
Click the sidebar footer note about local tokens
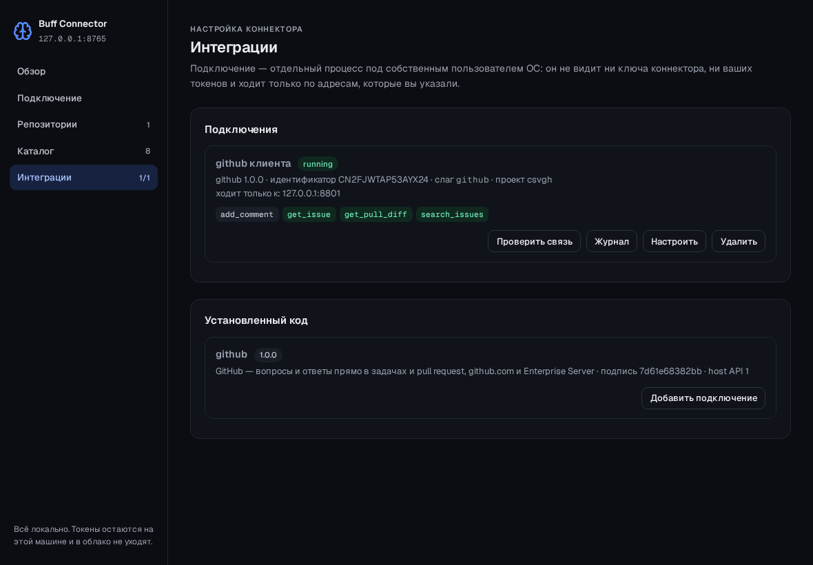coord(83,535)
